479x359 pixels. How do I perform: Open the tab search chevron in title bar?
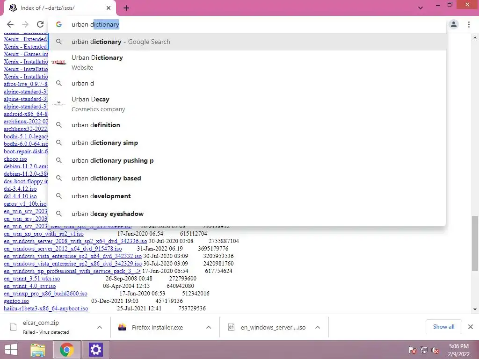click(421, 8)
